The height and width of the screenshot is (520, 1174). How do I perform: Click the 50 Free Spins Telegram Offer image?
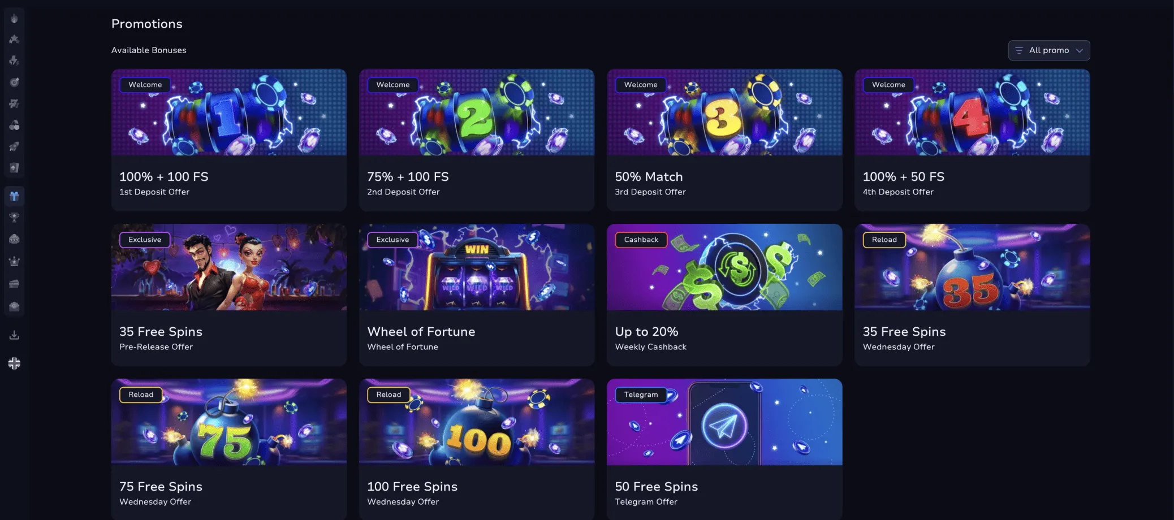point(724,422)
